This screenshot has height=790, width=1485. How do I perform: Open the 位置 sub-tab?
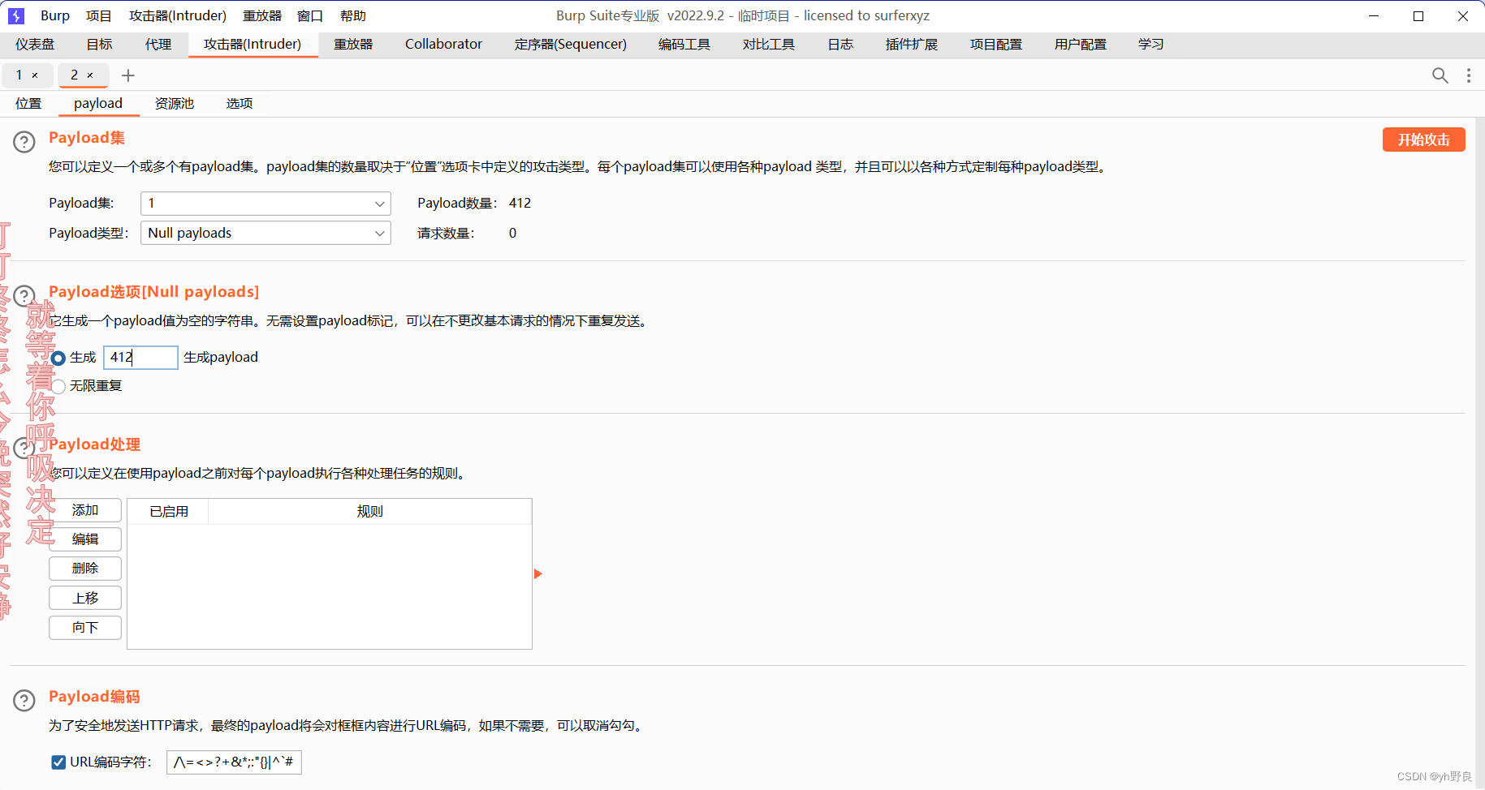tap(28, 104)
